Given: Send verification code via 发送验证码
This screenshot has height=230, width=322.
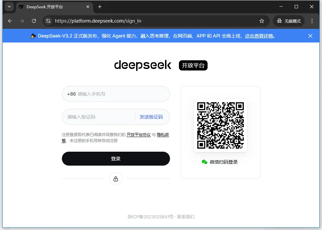Looking at the screenshot, I should pyautogui.click(x=151, y=117).
